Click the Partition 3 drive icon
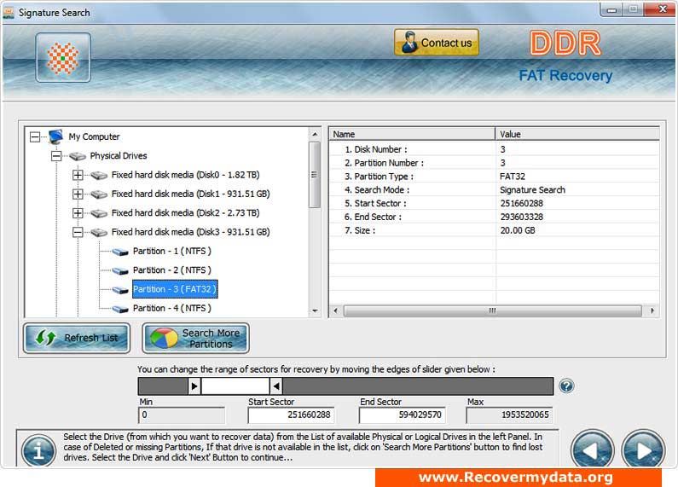The height and width of the screenshot is (487, 678). point(120,290)
